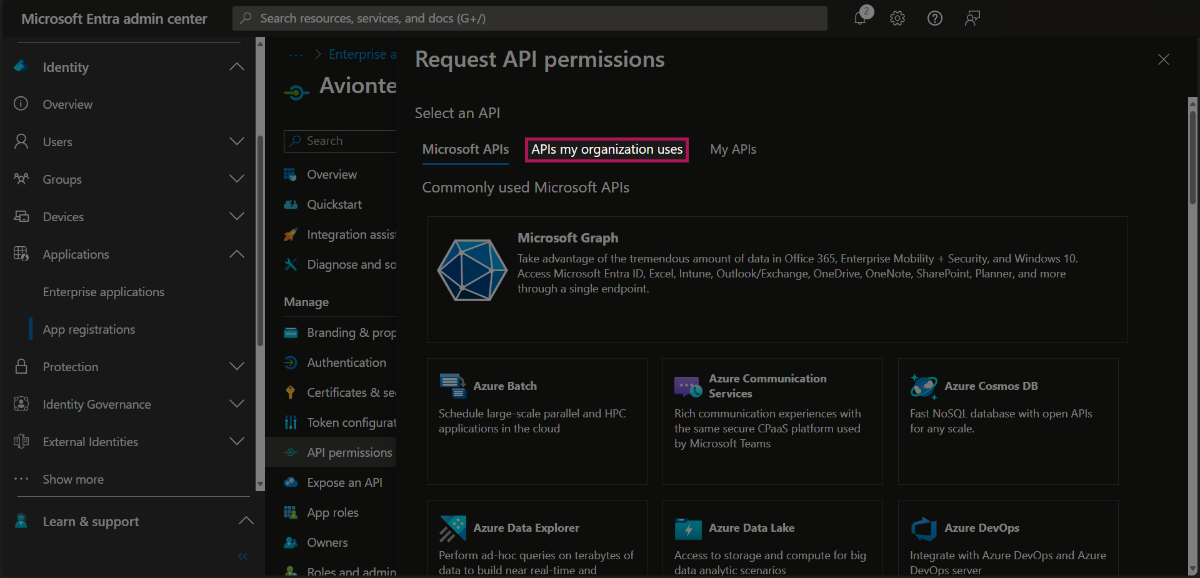Click the top search resources field

530,18
